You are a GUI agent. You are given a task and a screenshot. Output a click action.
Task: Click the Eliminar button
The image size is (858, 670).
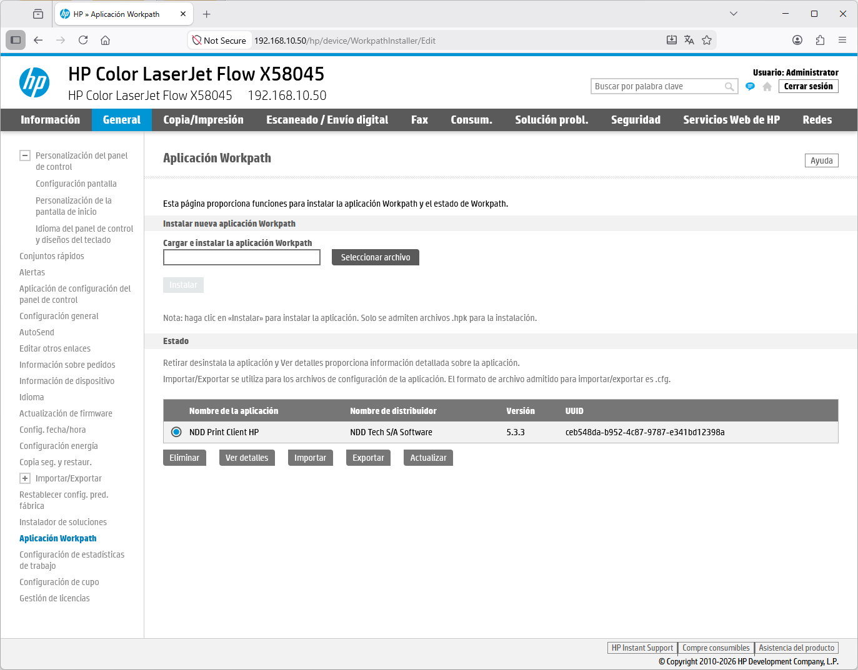tap(184, 458)
